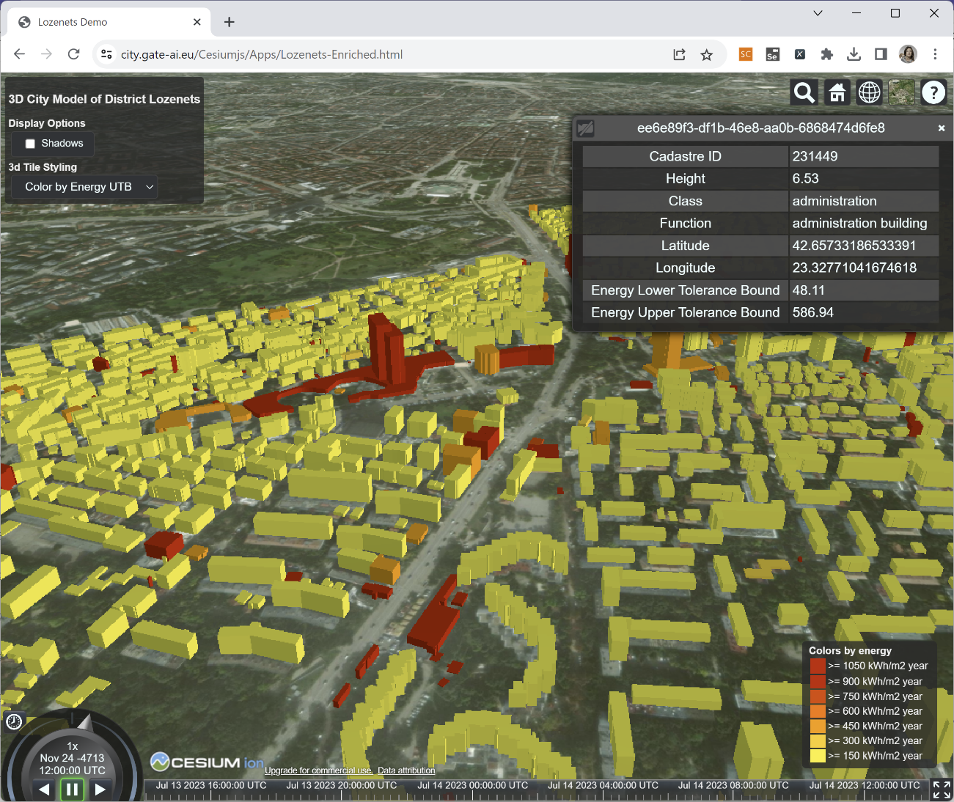Click the real-time clock icon
Screen dimensions: 954x802
coord(14,722)
